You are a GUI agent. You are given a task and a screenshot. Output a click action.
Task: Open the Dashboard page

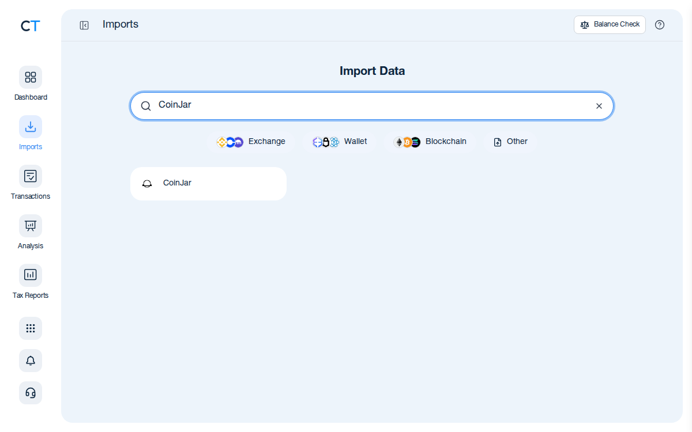click(x=31, y=84)
